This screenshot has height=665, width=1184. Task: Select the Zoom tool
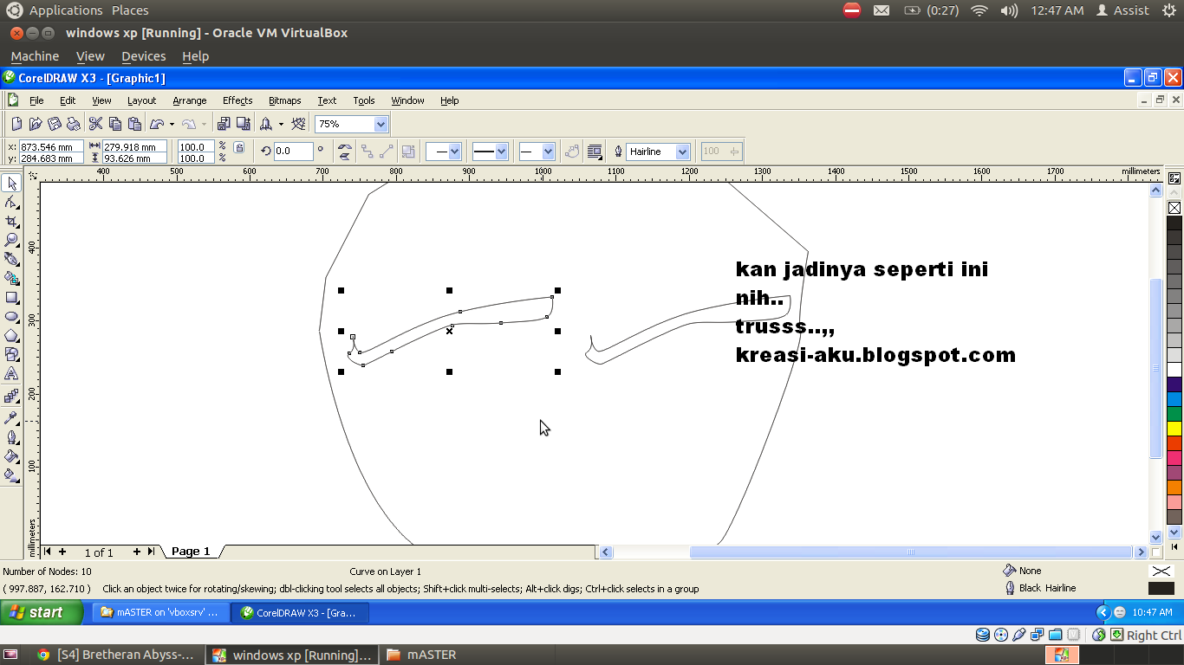11,240
